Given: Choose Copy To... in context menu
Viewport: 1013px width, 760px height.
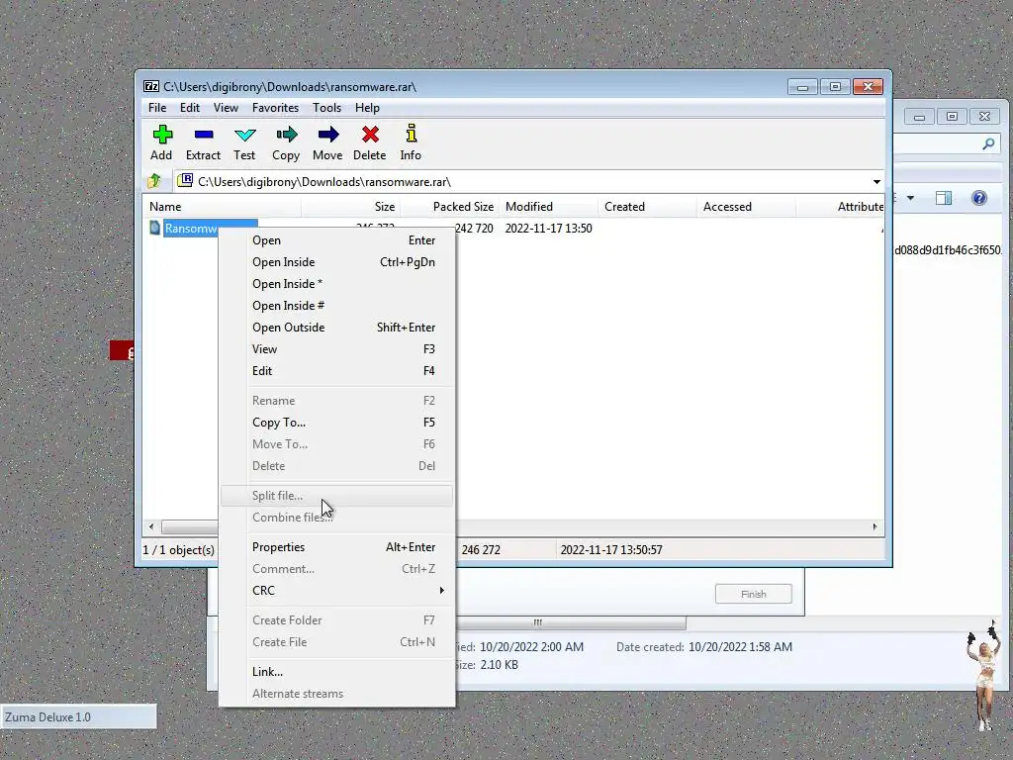Looking at the screenshot, I should pyautogui.click(x=336, y=423).
